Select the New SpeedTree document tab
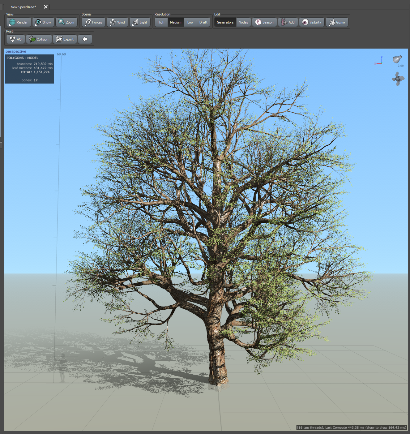The image size is (410, 434). pyautogui.click(x=23, y=7)
